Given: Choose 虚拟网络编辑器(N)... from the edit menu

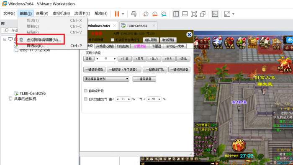Looking at the screenshot, I should 44,40.
